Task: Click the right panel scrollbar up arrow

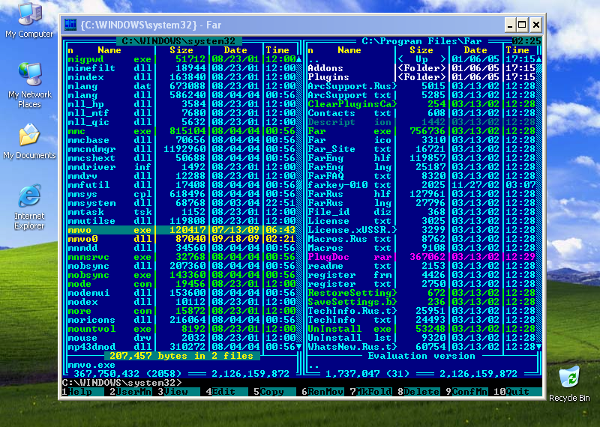Action: coord(538,59)
